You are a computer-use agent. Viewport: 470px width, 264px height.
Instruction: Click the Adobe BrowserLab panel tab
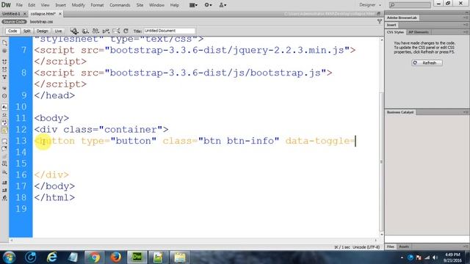coord(402,18)
